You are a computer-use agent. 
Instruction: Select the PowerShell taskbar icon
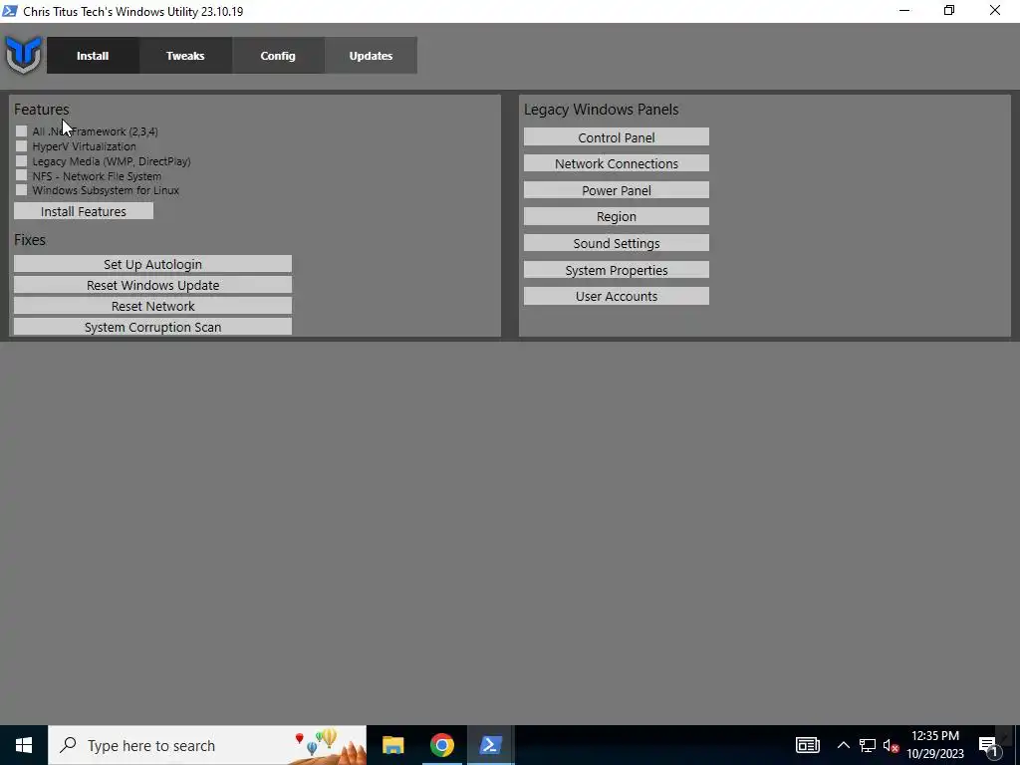490,745
